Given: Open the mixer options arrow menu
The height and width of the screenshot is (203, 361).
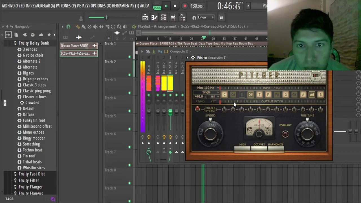Looking at the screenshot, I should coord(142,51).
